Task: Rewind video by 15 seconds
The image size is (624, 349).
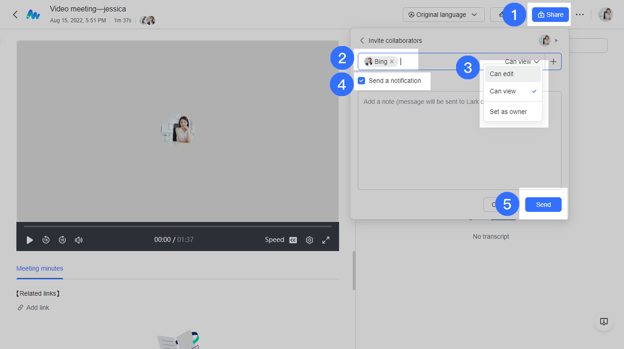Action: click(46, 240)
